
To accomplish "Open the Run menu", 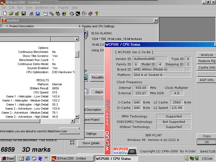I will point(20,8).
